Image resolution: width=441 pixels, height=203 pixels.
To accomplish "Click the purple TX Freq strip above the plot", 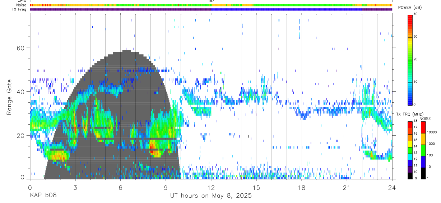I will pyautogui.click(x=211, y=9).
